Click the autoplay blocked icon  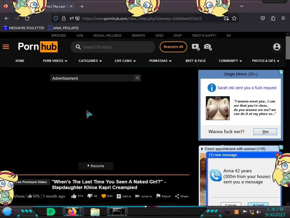point(78,18)
